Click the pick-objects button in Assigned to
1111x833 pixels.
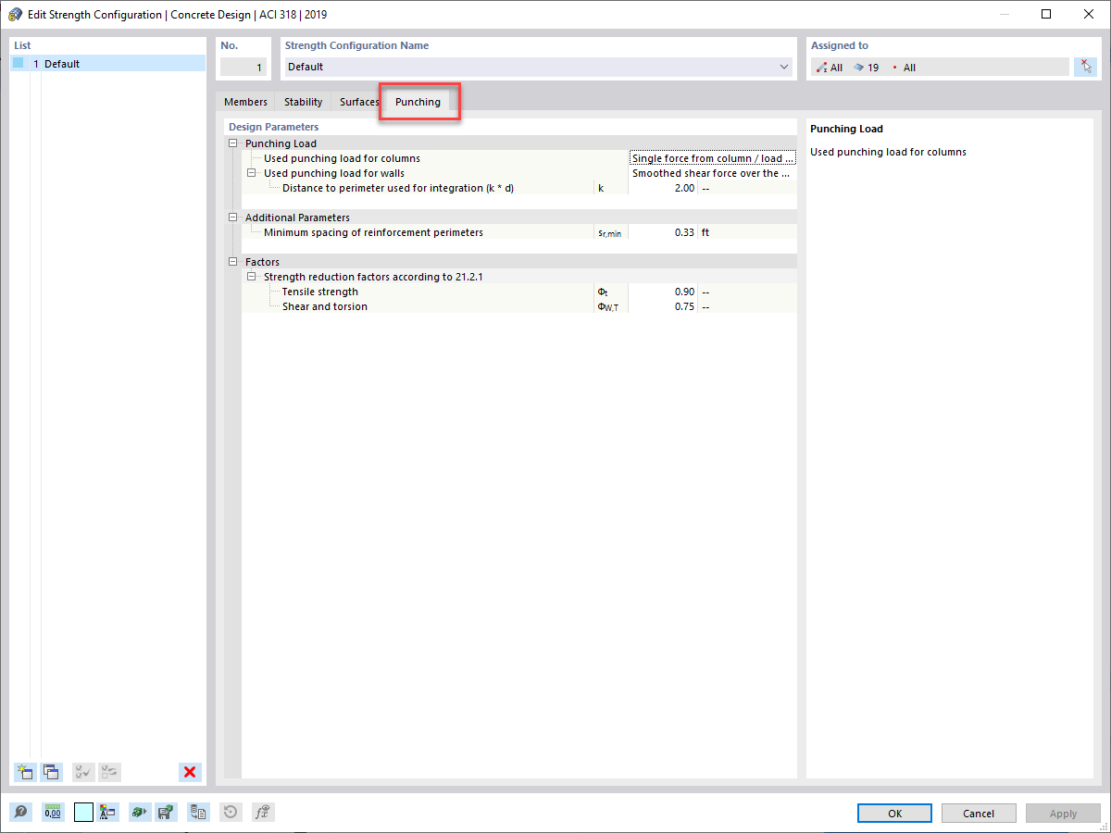click(1086, 67)
